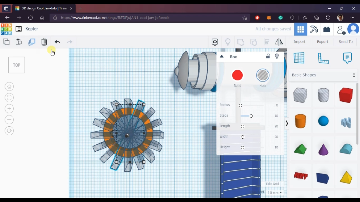Image resolution: width=360 pixels, height=202 pixels.
Task: Open the Tinkercad logo home link
Action: click(x=6, y=29)
